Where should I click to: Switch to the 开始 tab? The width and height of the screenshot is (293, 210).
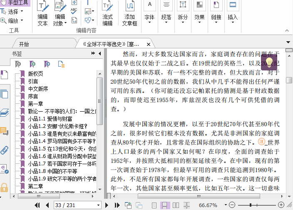click(x=24, y=44)
